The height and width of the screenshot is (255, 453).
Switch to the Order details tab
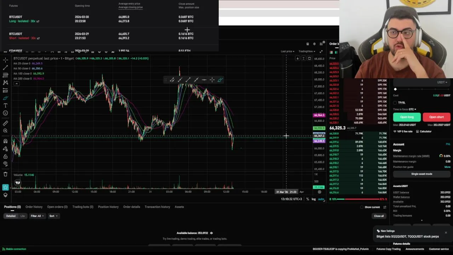132,207
